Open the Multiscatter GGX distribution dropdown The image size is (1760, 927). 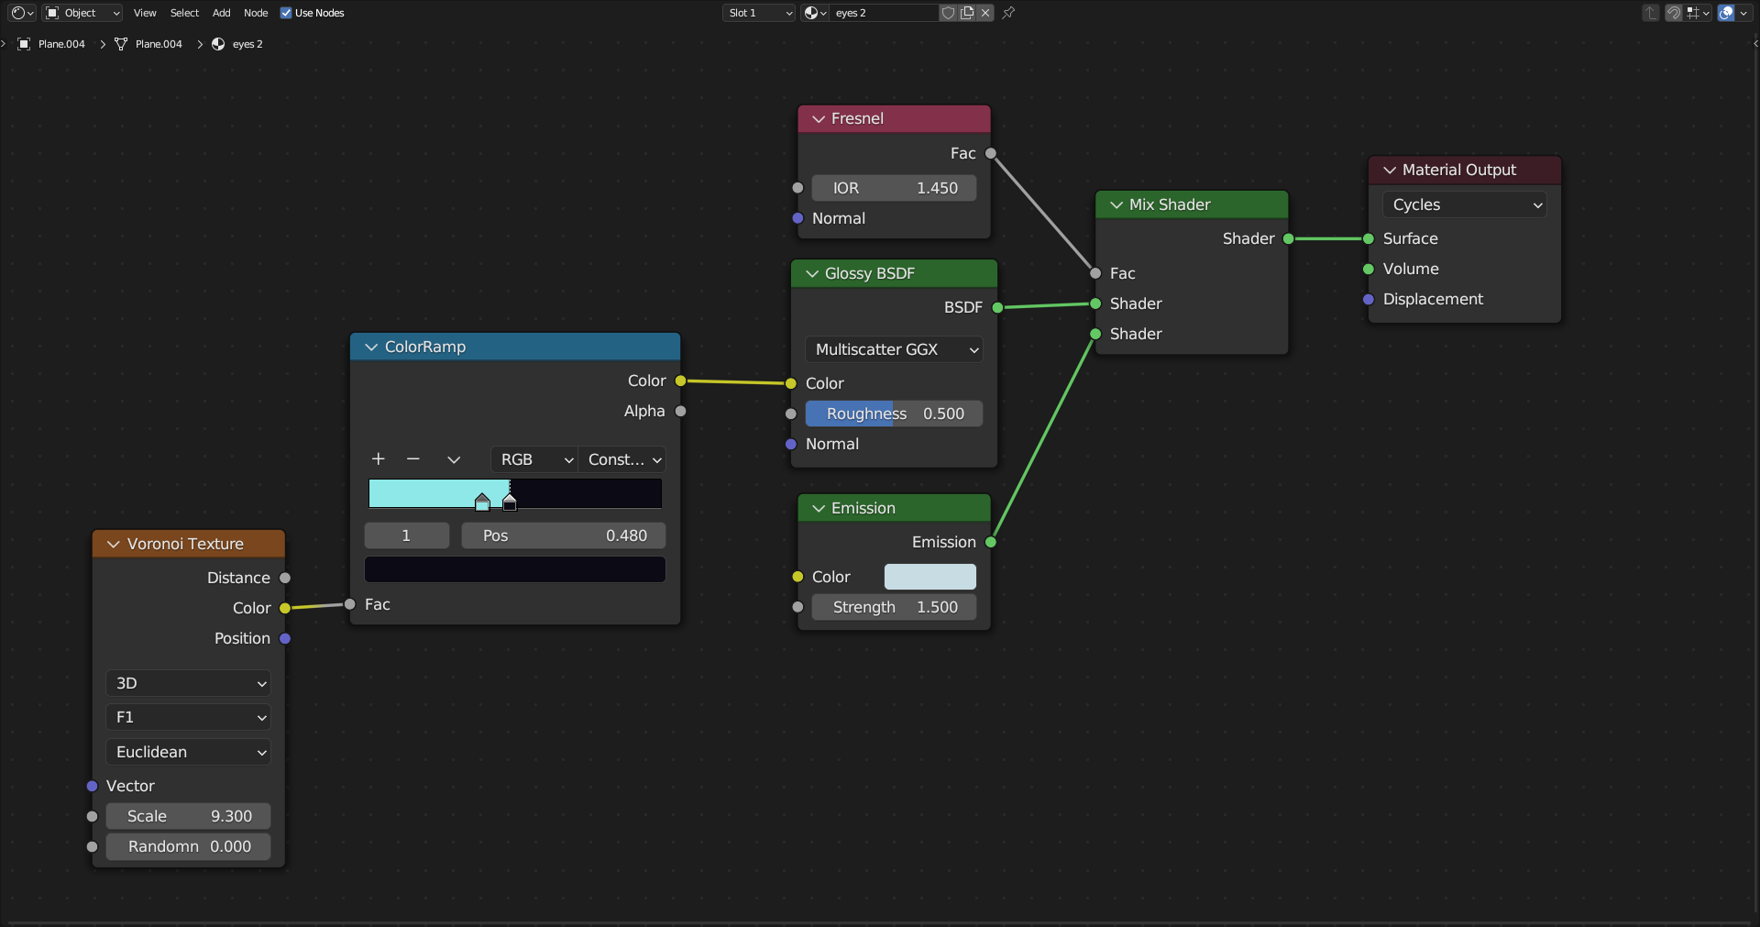[894, 349]
